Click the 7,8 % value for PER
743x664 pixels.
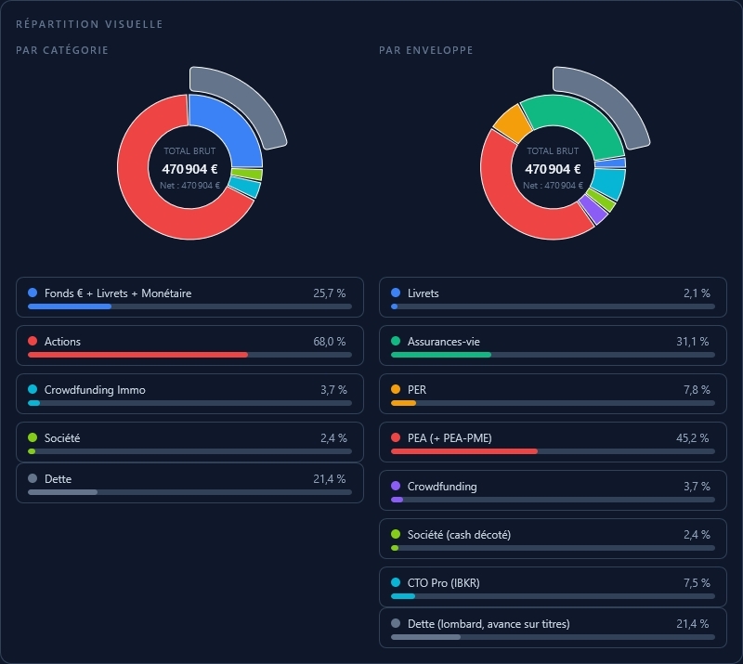click(x=697, y=390)
